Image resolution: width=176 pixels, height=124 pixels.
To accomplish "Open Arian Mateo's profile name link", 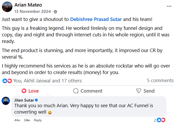I will (x=28, y=5).
